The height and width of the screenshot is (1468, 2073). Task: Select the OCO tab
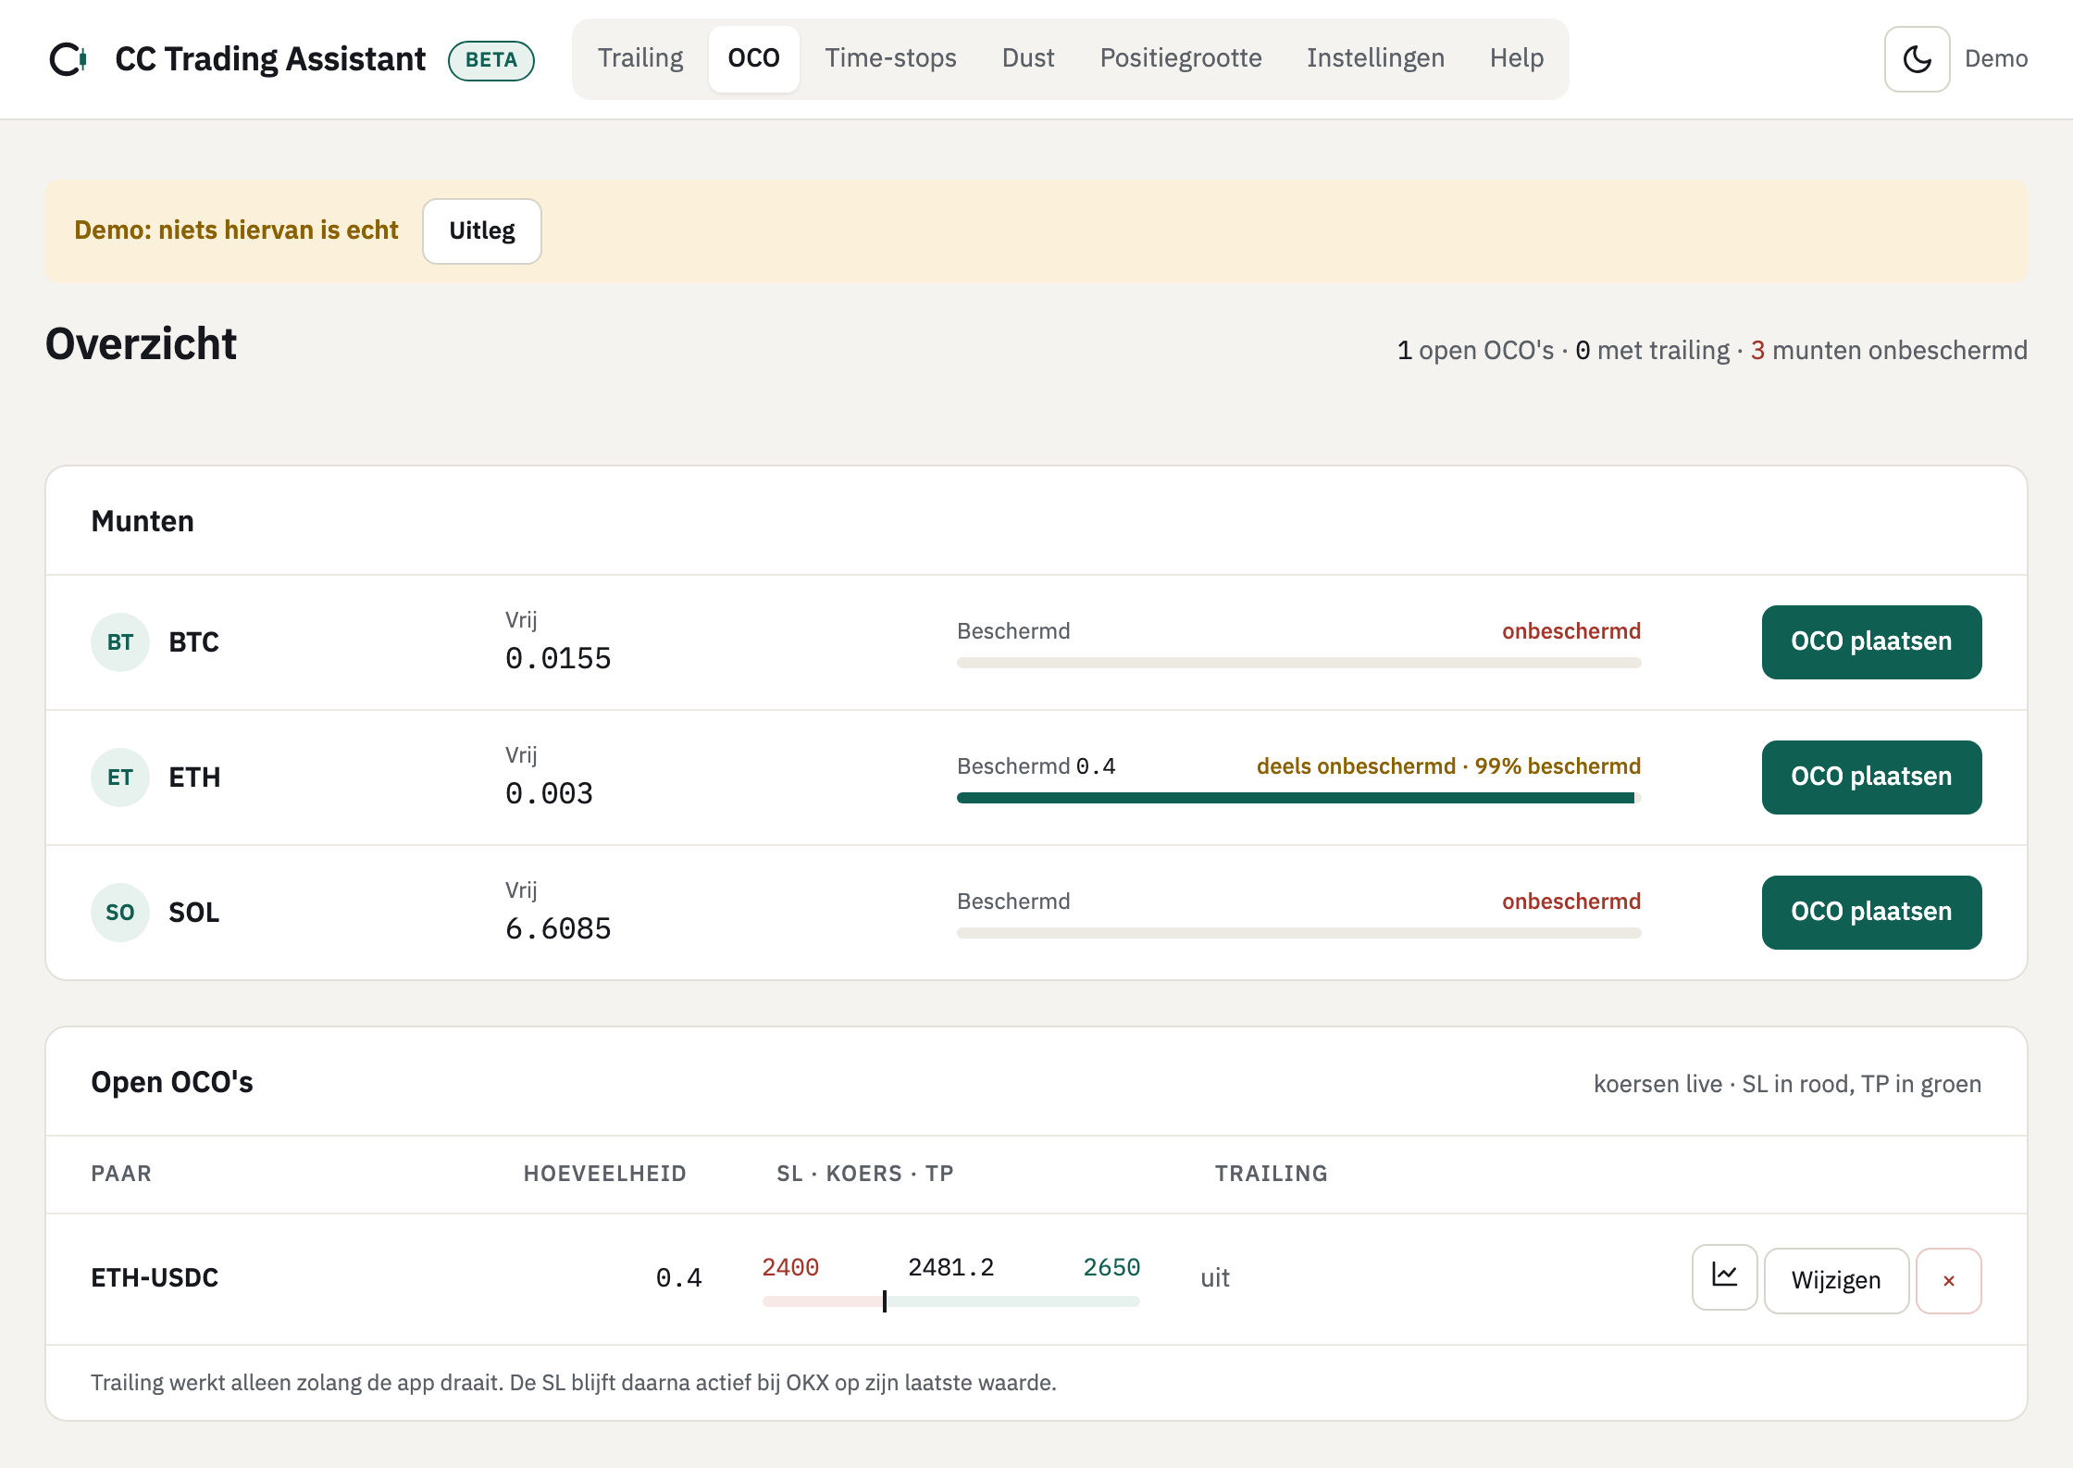coord(753,58)
